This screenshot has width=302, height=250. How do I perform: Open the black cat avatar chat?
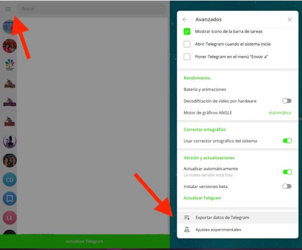click(10, 141)
